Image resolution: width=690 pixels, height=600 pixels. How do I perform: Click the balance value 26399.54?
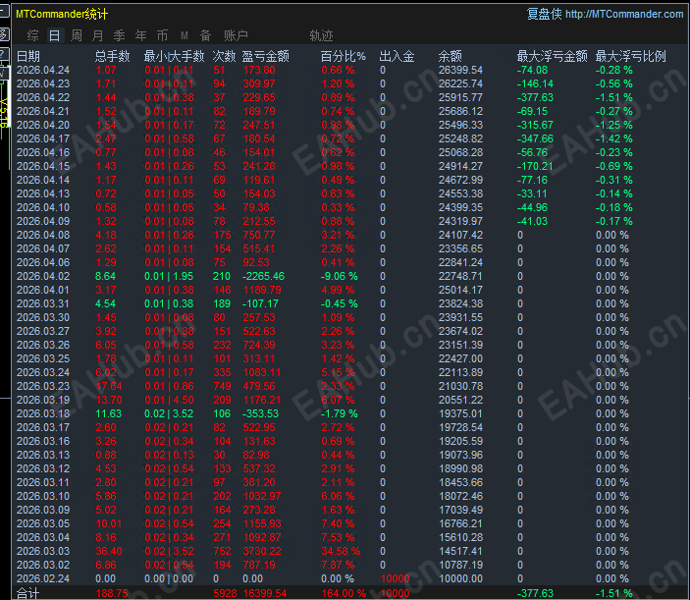pyautogui.click(x=460, y=70)
